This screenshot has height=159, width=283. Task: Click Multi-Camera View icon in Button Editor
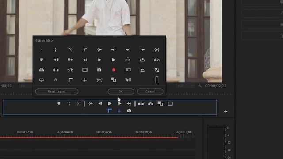point(128,70)
